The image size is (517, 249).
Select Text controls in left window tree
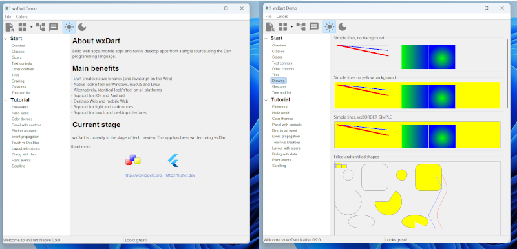22,63
